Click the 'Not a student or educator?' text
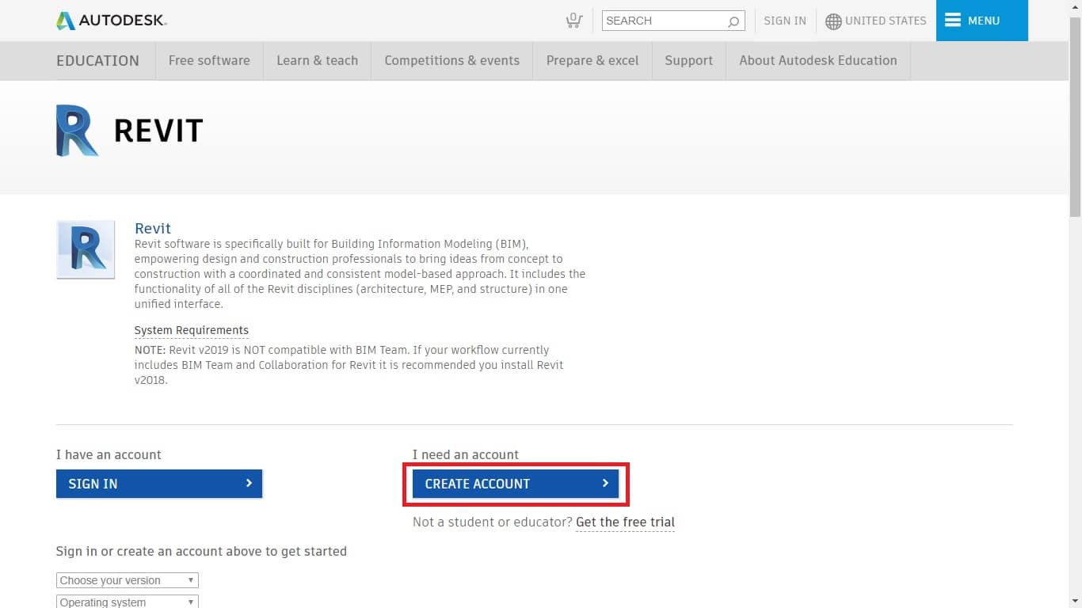 [492, 522]
